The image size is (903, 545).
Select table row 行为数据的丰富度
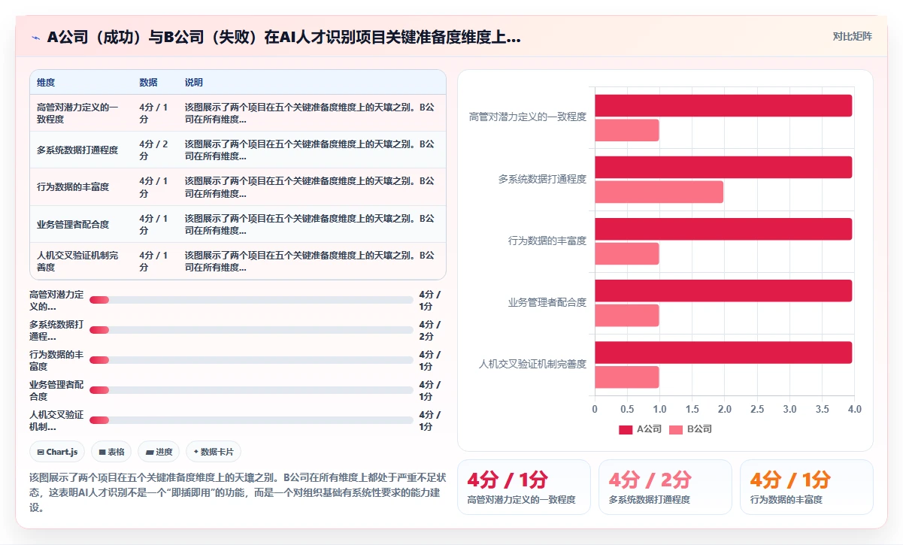238,186
